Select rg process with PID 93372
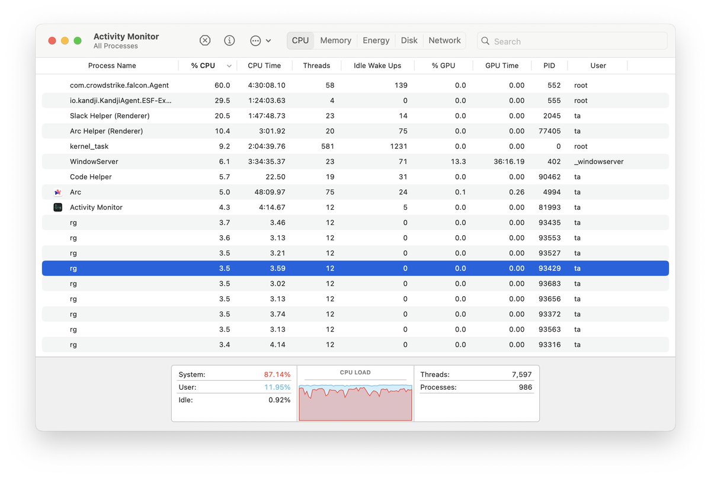Image resolution: width=711 pixels, height=478 pixels. [355, 315]
